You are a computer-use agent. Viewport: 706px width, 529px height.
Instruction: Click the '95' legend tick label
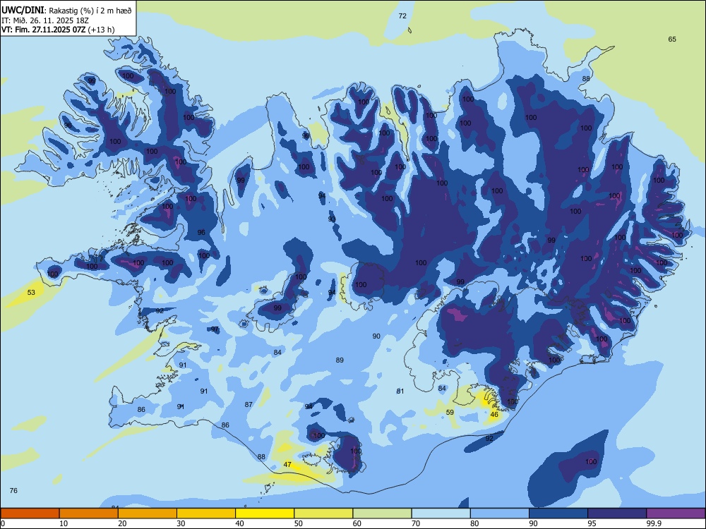[x=592, y=523]
